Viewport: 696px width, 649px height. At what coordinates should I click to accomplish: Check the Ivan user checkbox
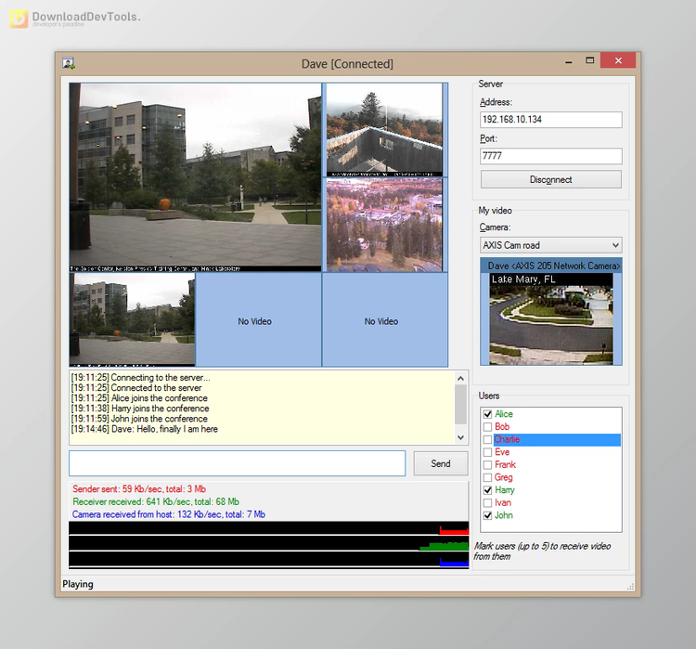click(x=488, y=503)
